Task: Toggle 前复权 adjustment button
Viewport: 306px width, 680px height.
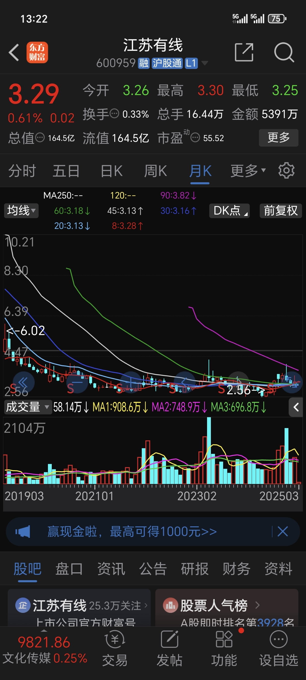Action: [x=281, y=210]
